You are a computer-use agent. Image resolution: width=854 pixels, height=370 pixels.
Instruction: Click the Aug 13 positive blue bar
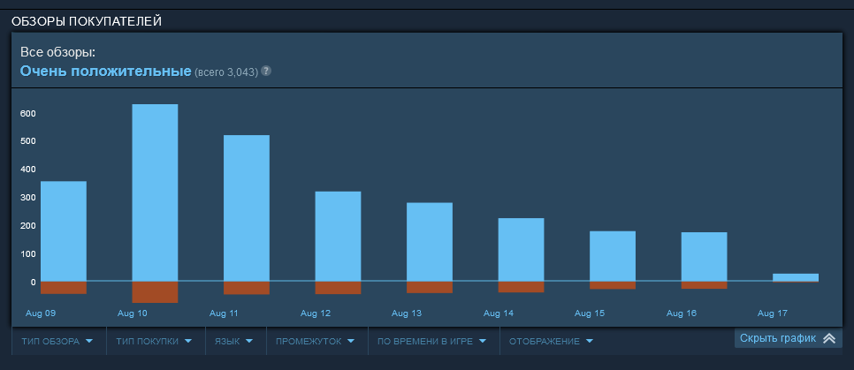pos(430,242)
